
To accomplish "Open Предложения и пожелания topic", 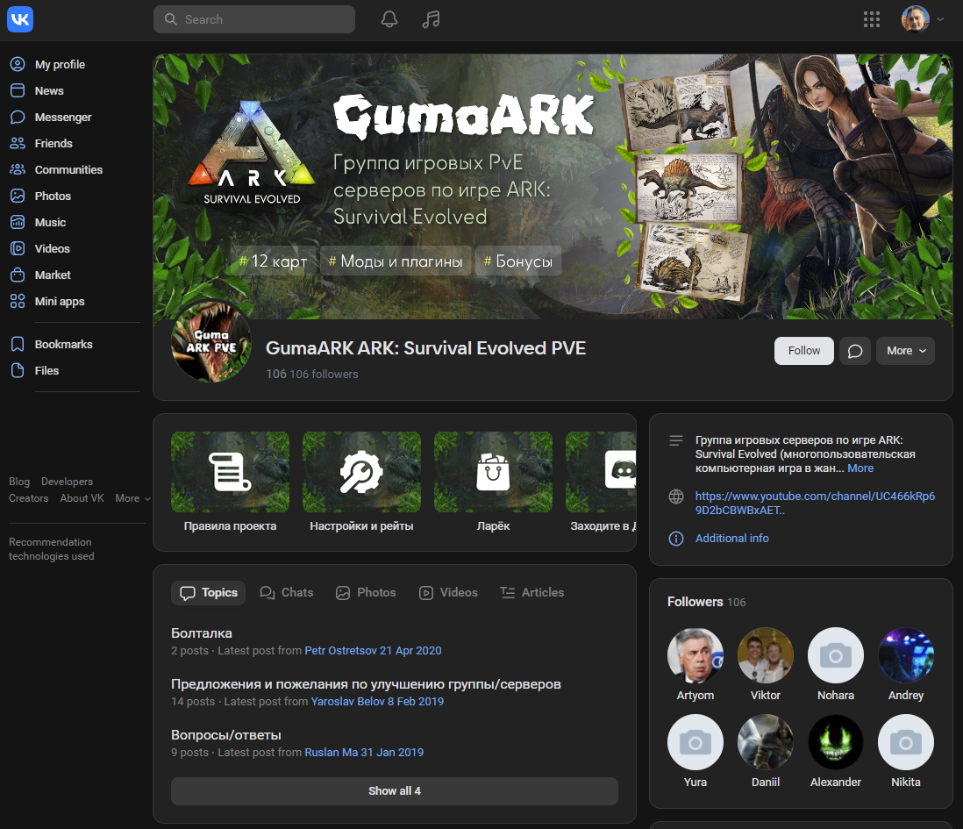I will pos(366,684).
